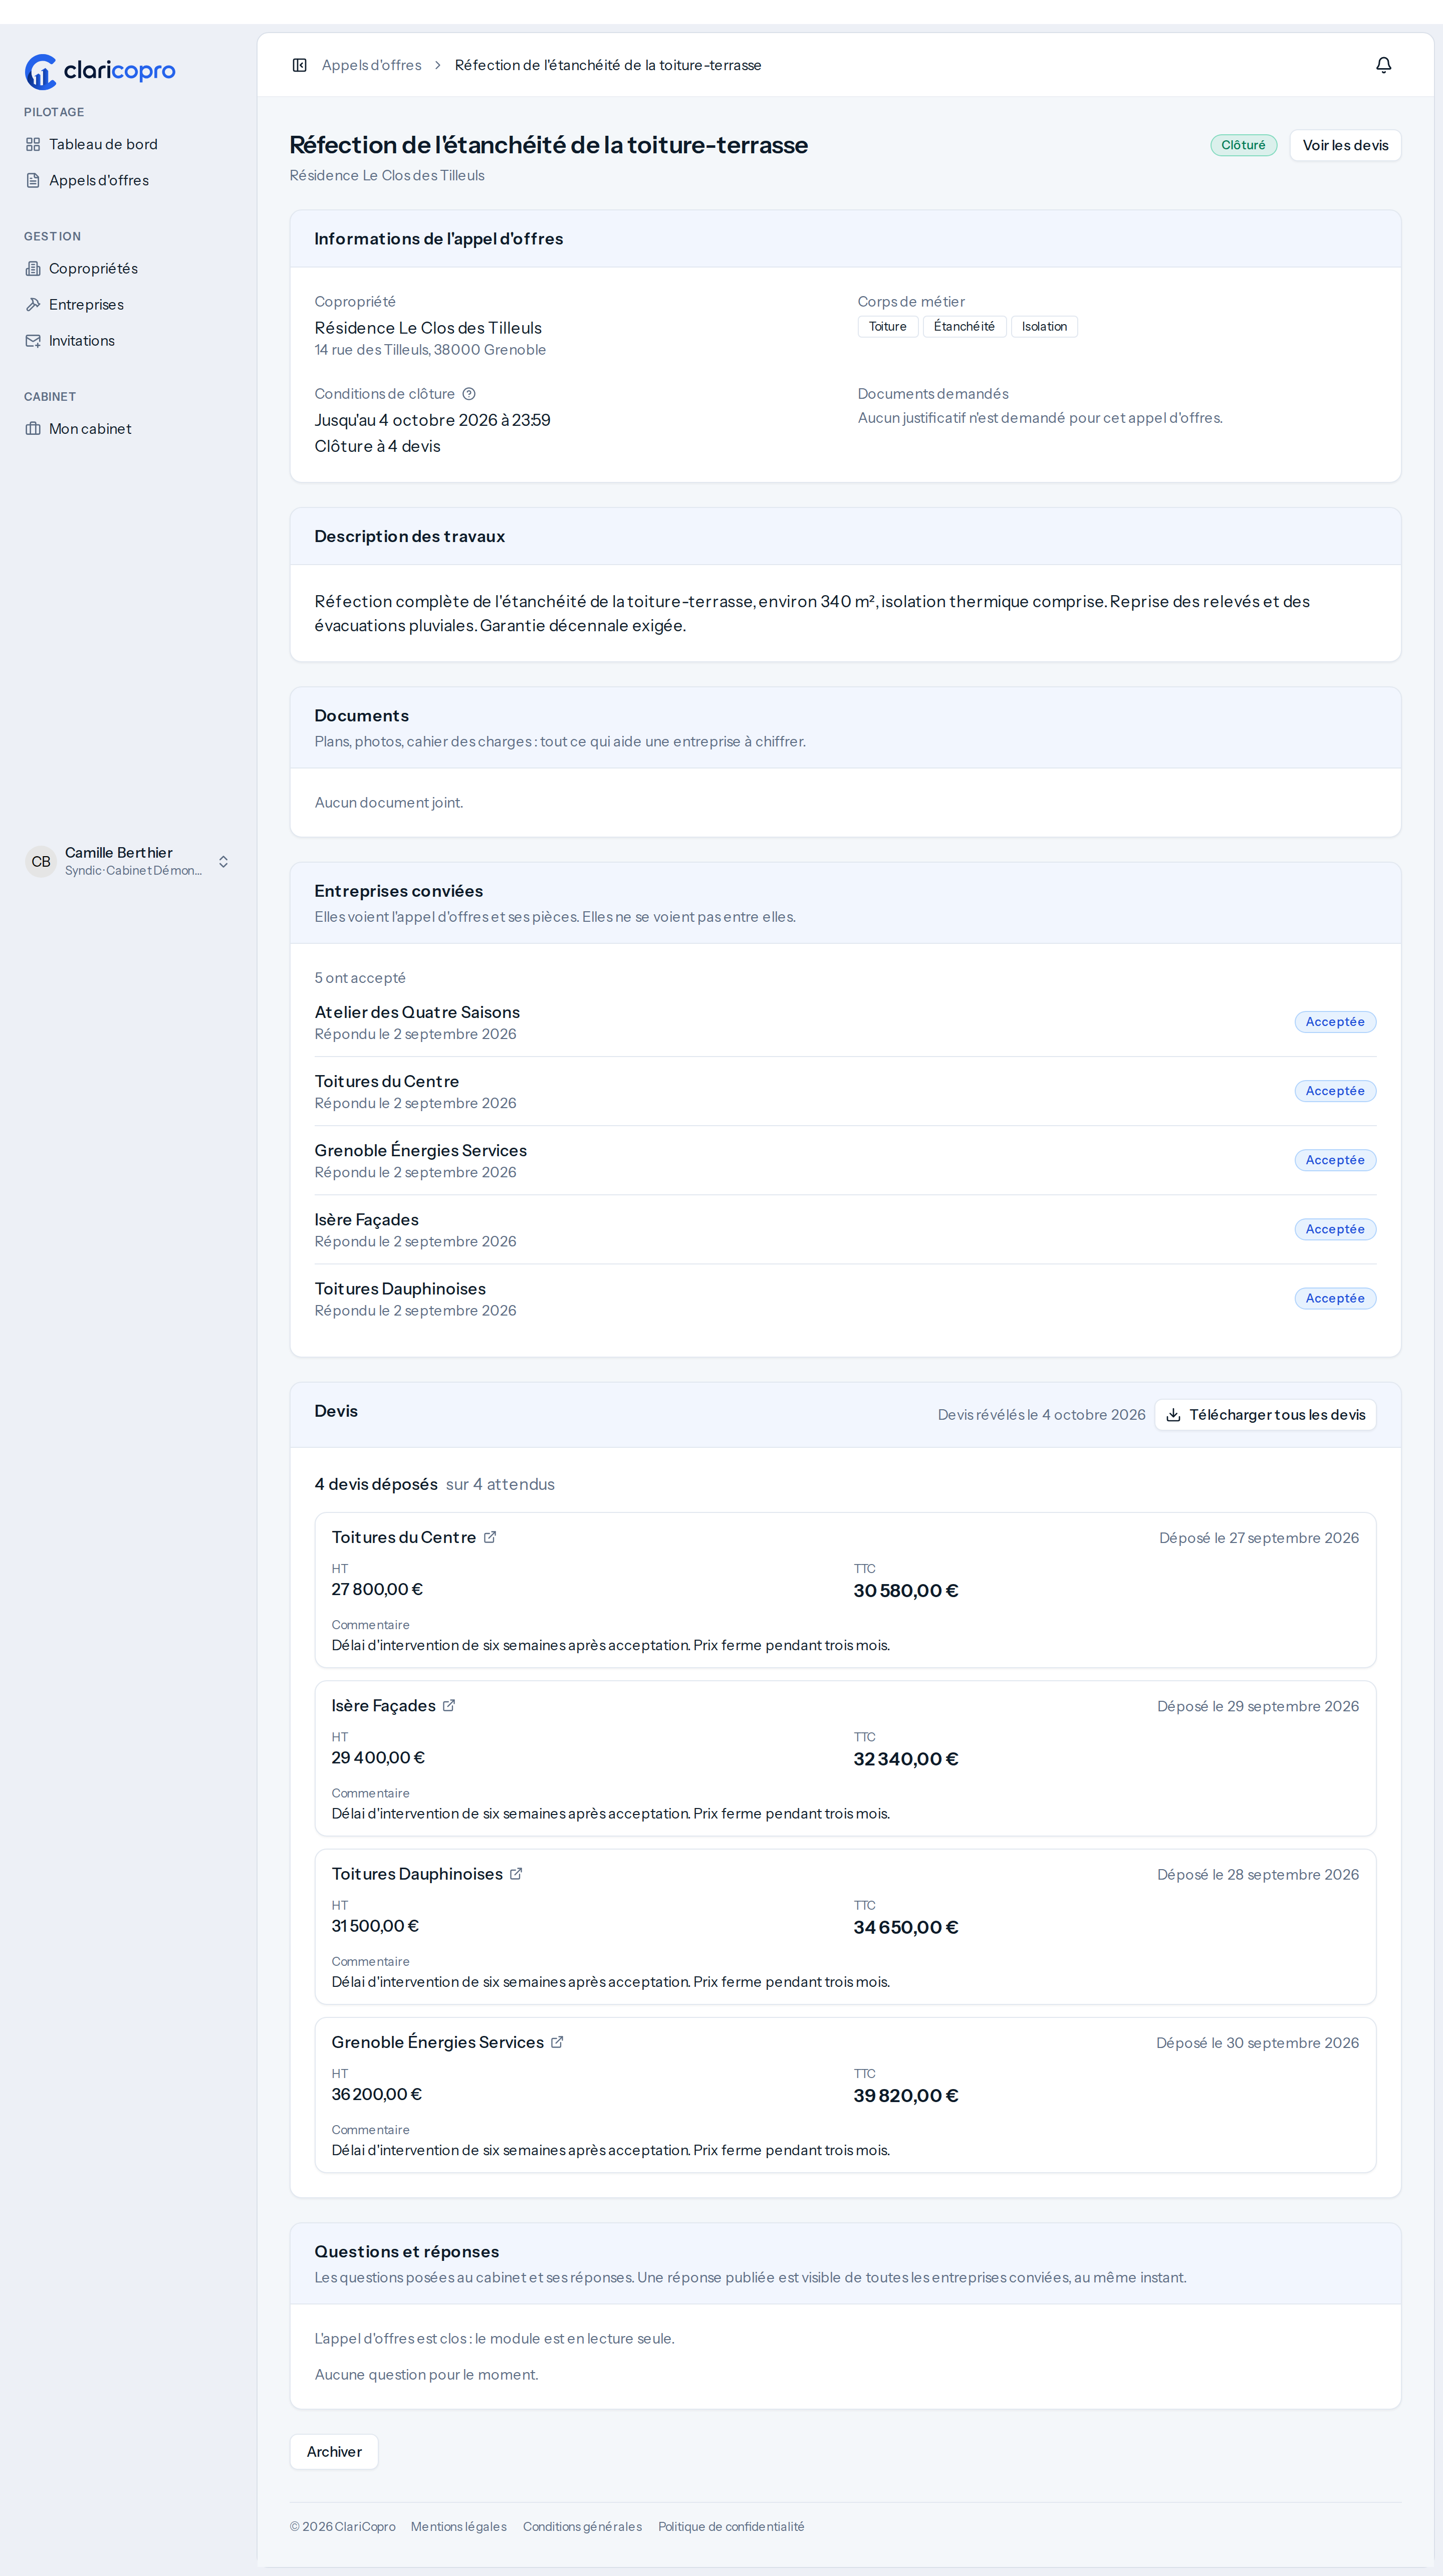Click the Tableau de bord grid icon
Image resolution: width=1443 pixels, height=2576 pixels.
click(33, 144)
